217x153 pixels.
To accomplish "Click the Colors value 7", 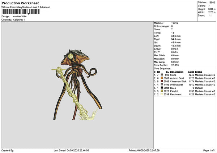I will (x=209, y=6).
